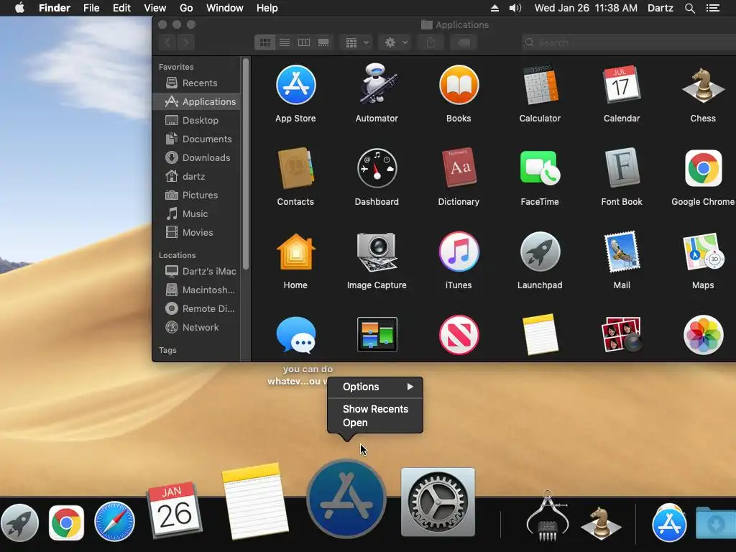Open the group-by arrangement dropdown
The width and height of the screenshot is (736, 552).
(x=356, y=42)
